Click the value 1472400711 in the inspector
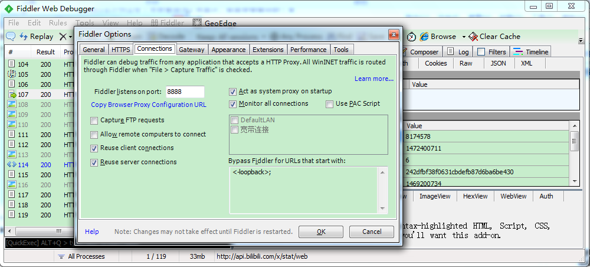Screen dimensions: 590x267 point(424,148)
